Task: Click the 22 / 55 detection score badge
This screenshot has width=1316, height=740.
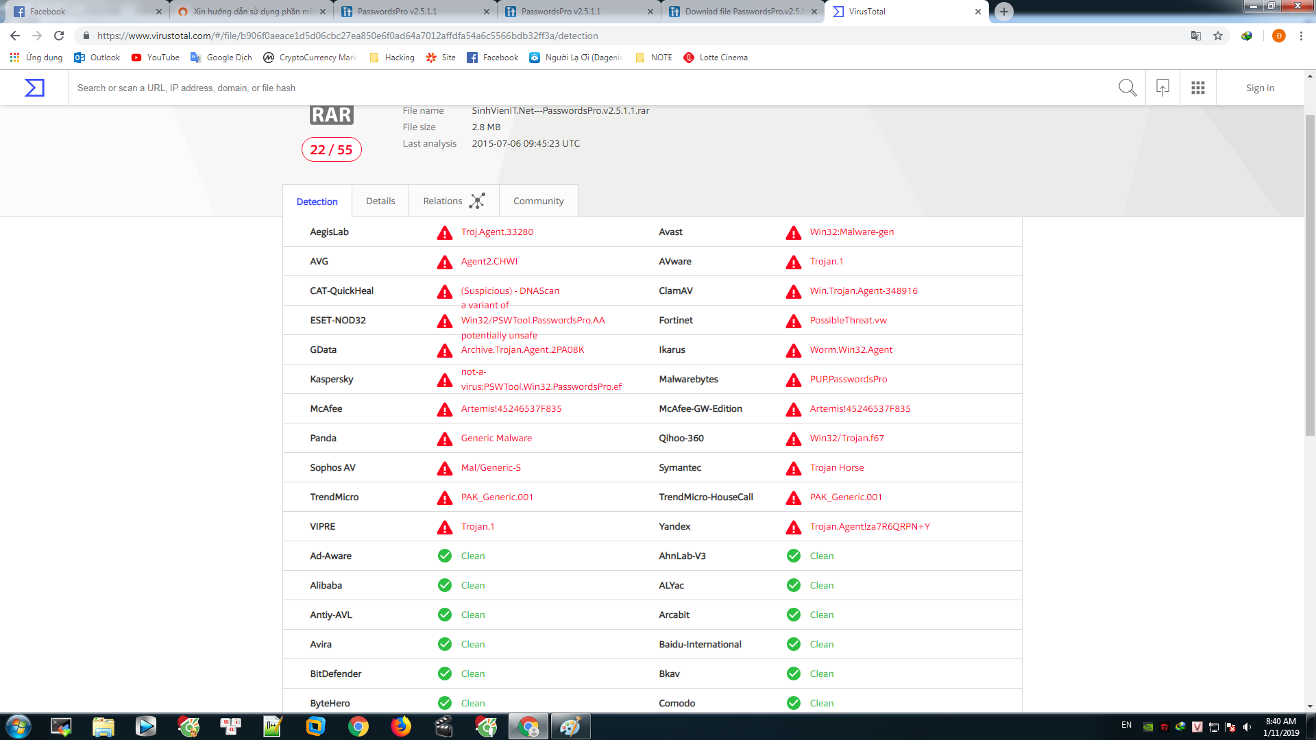Action: click(331, 149)
